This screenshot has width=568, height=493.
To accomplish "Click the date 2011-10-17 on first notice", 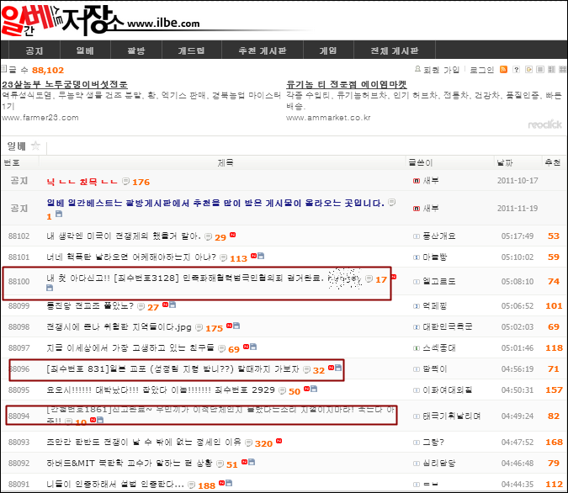I will pos(518,180).
